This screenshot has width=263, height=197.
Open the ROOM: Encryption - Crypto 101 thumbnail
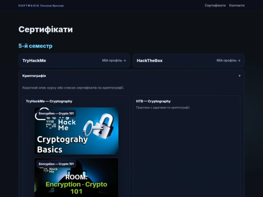[76, 178]
